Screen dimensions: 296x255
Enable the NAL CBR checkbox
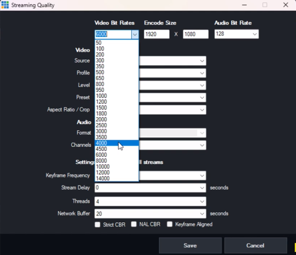tap(134, 224)
